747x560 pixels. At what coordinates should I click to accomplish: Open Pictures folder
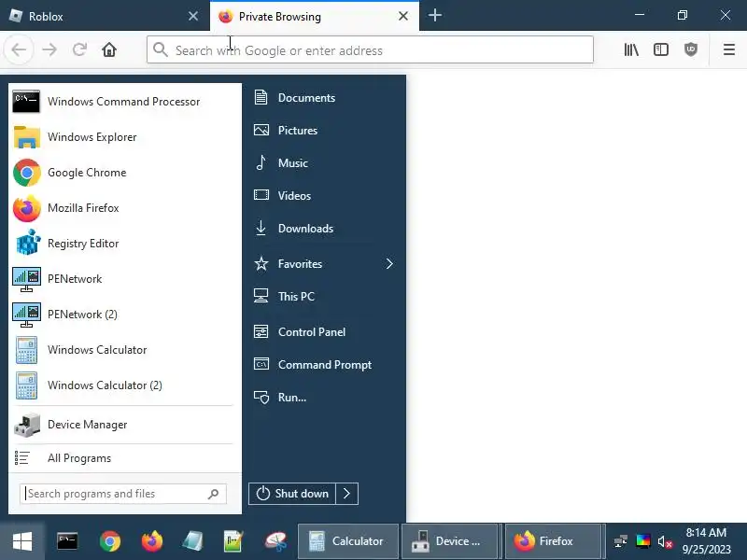324,131
